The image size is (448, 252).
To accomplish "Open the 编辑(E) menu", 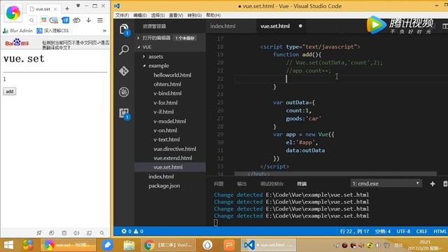I will tap(140, 15).
